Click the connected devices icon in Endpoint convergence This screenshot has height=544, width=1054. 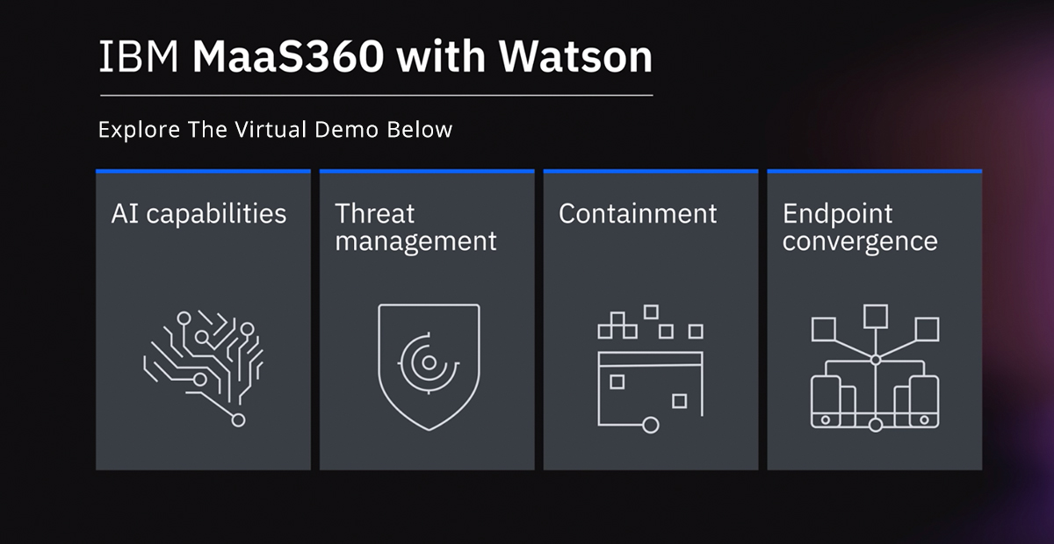point(875,369)
